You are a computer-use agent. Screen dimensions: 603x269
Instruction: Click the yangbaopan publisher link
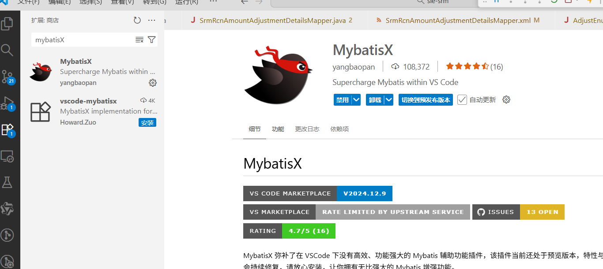[x=354, y=67]
